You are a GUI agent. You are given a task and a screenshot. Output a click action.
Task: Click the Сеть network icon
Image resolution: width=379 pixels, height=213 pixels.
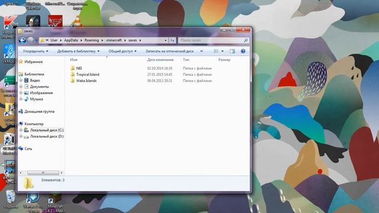point(21,149)
